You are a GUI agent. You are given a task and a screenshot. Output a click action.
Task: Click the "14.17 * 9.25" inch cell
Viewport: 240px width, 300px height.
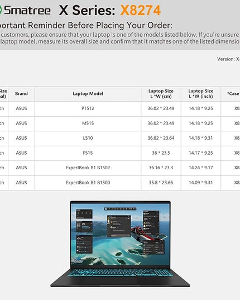201,153
